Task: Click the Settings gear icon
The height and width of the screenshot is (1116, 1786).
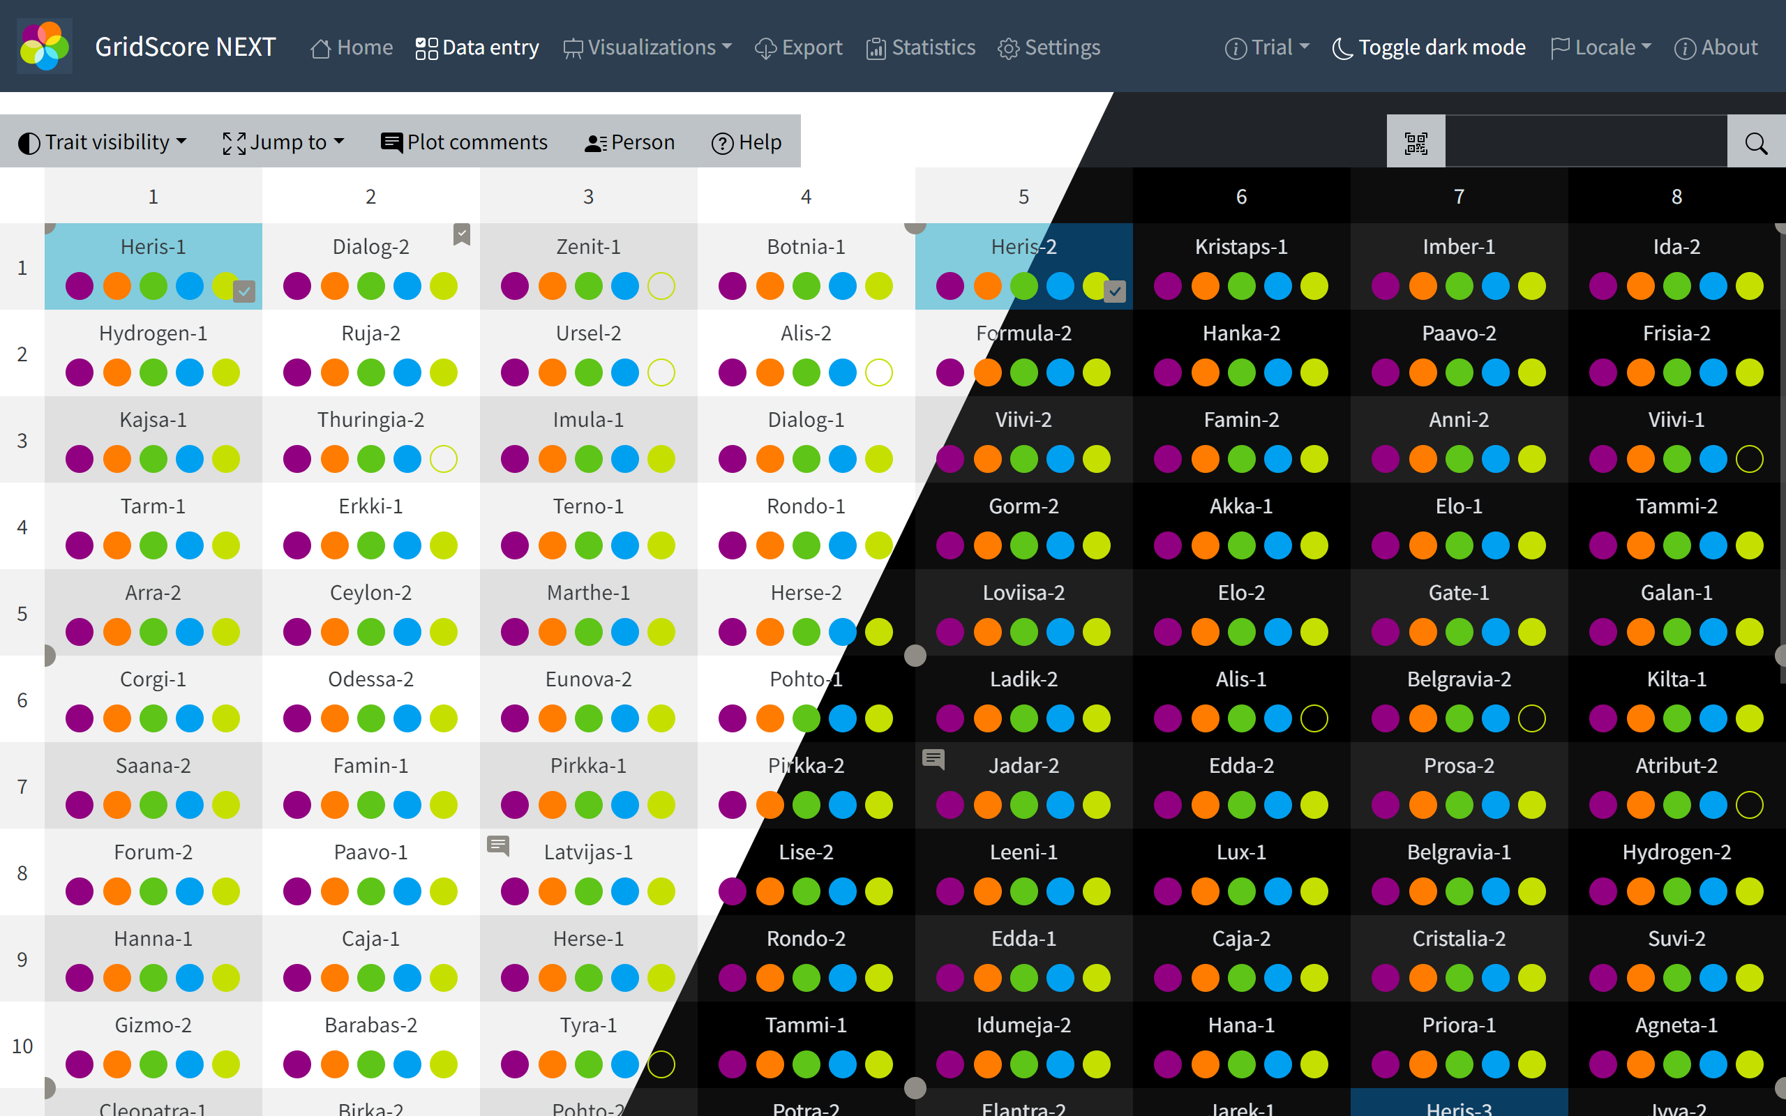Action: click(x=1009, y=49)
